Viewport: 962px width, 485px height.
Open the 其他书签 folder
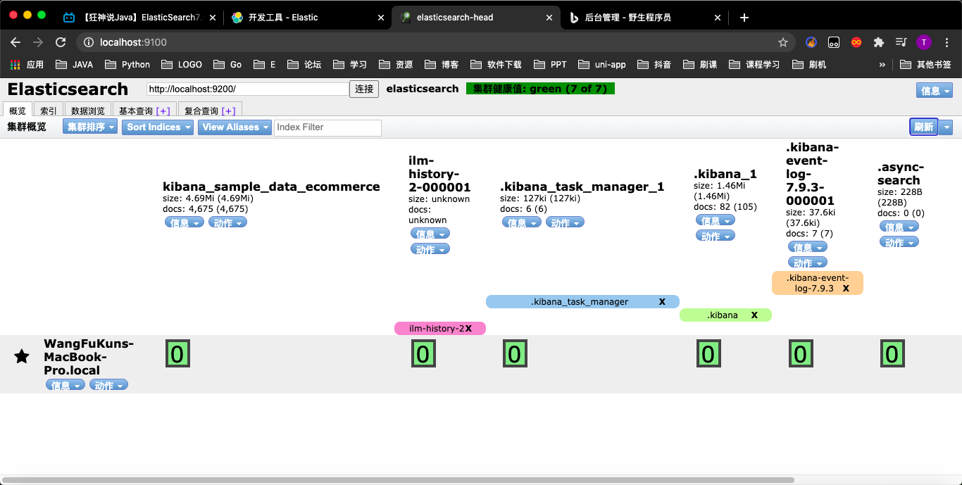point(926,64)
